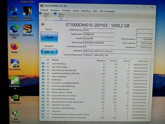Viewport: 165px width, 124px height.
Task: Launch the MSI Afterburner shortcut
Action: click(15, 116)
